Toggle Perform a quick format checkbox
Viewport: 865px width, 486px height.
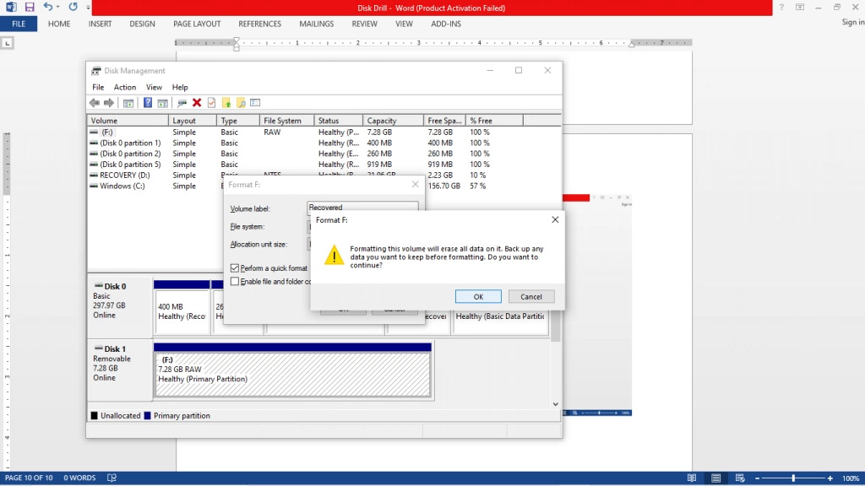[x=235, y=267]
